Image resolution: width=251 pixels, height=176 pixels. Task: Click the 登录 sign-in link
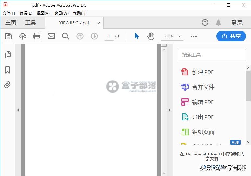237,22
